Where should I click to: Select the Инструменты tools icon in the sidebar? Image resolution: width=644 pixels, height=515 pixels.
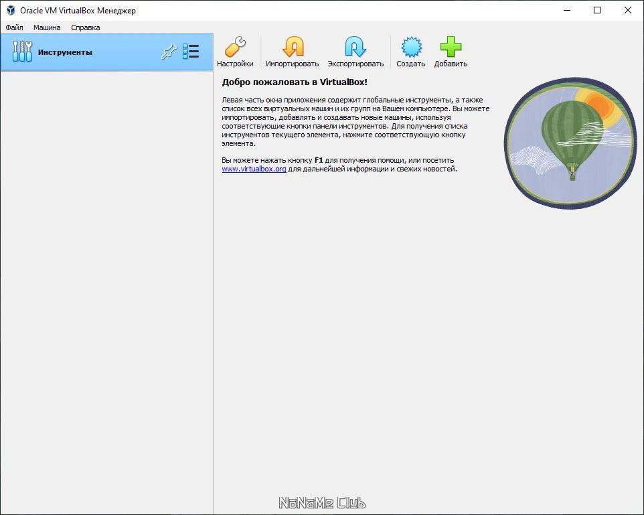(x=22, y=52)
